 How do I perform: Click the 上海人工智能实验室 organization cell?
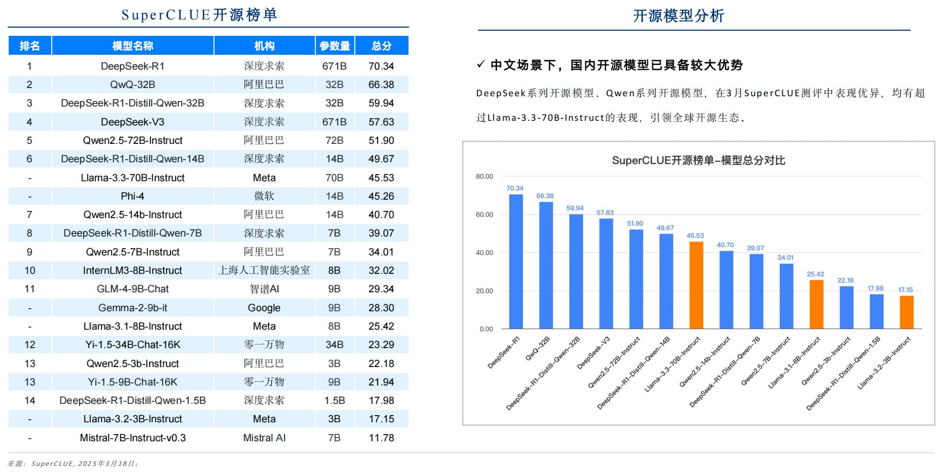264,270
